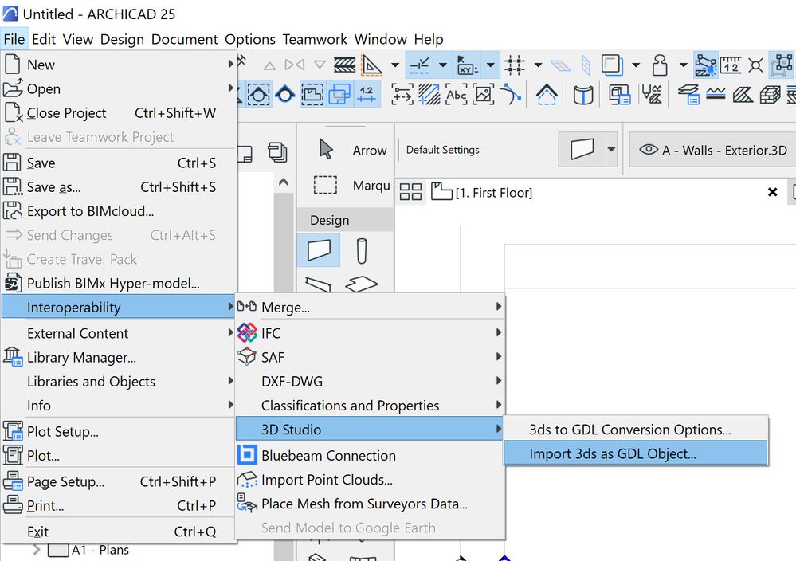Toggle the Tracker XY toolbar button
The width and height of the screenshot is (796, 561).
467,65
